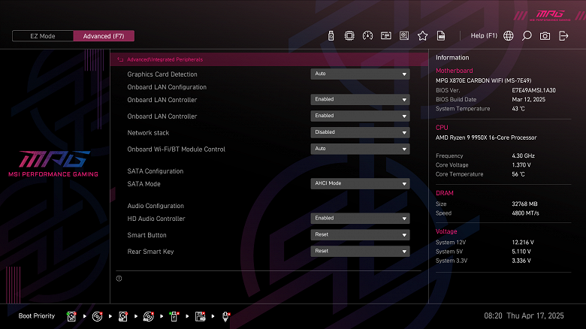Click the Motherboard heading in Information

pos(454,71)
